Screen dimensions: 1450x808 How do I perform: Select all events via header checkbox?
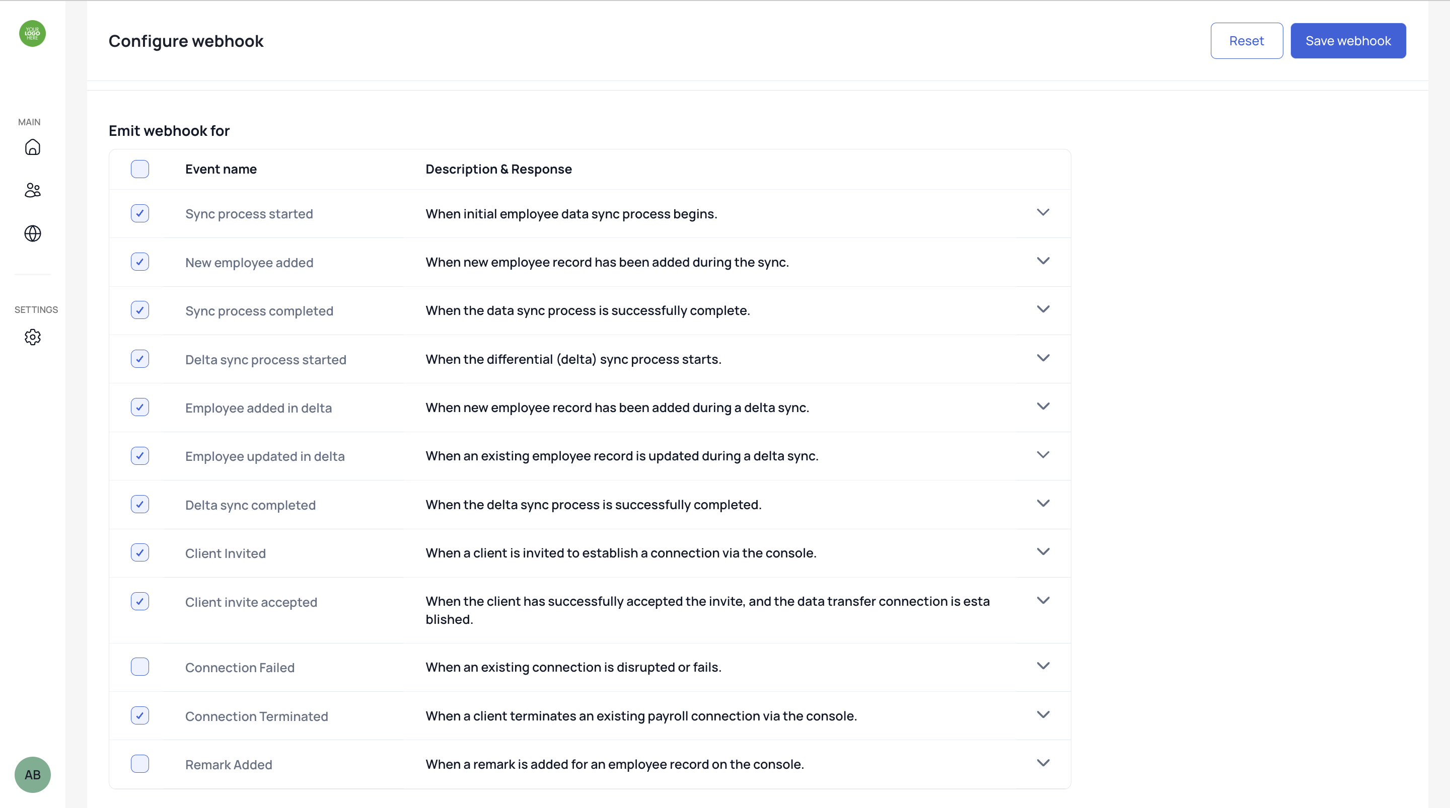139,170
